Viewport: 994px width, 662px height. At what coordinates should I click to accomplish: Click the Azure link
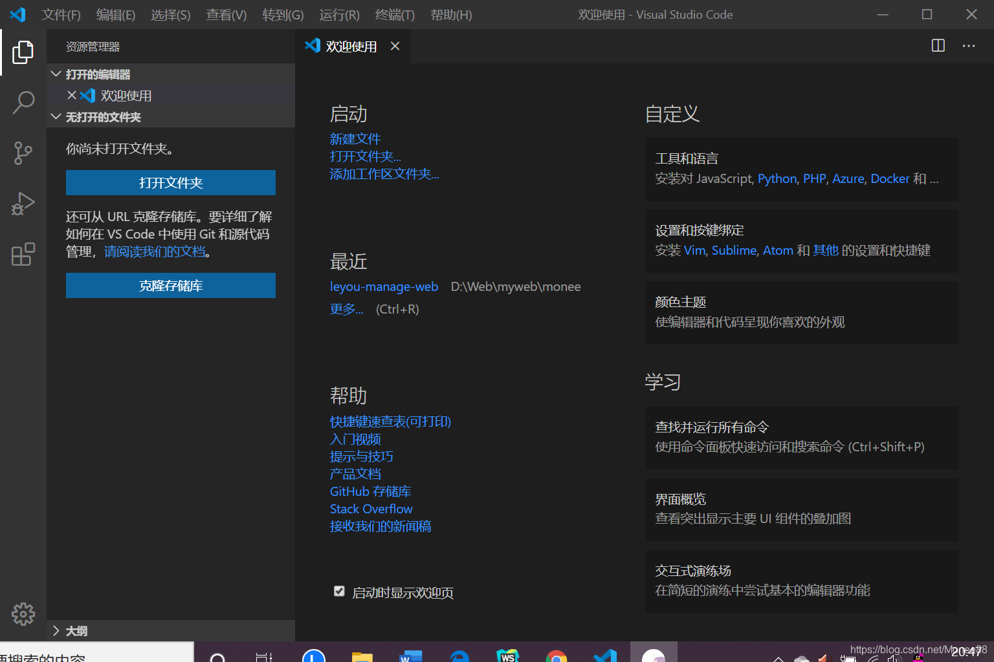pos(848,178)
